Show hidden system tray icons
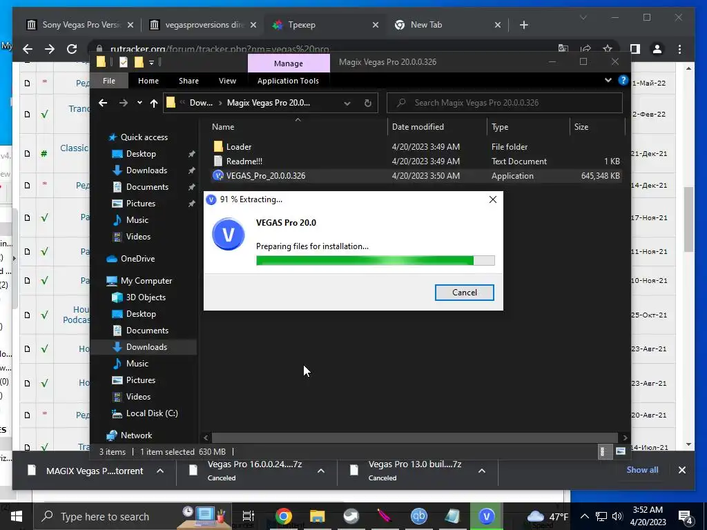The width and height of the screenshot is (707, 530). 584,516
